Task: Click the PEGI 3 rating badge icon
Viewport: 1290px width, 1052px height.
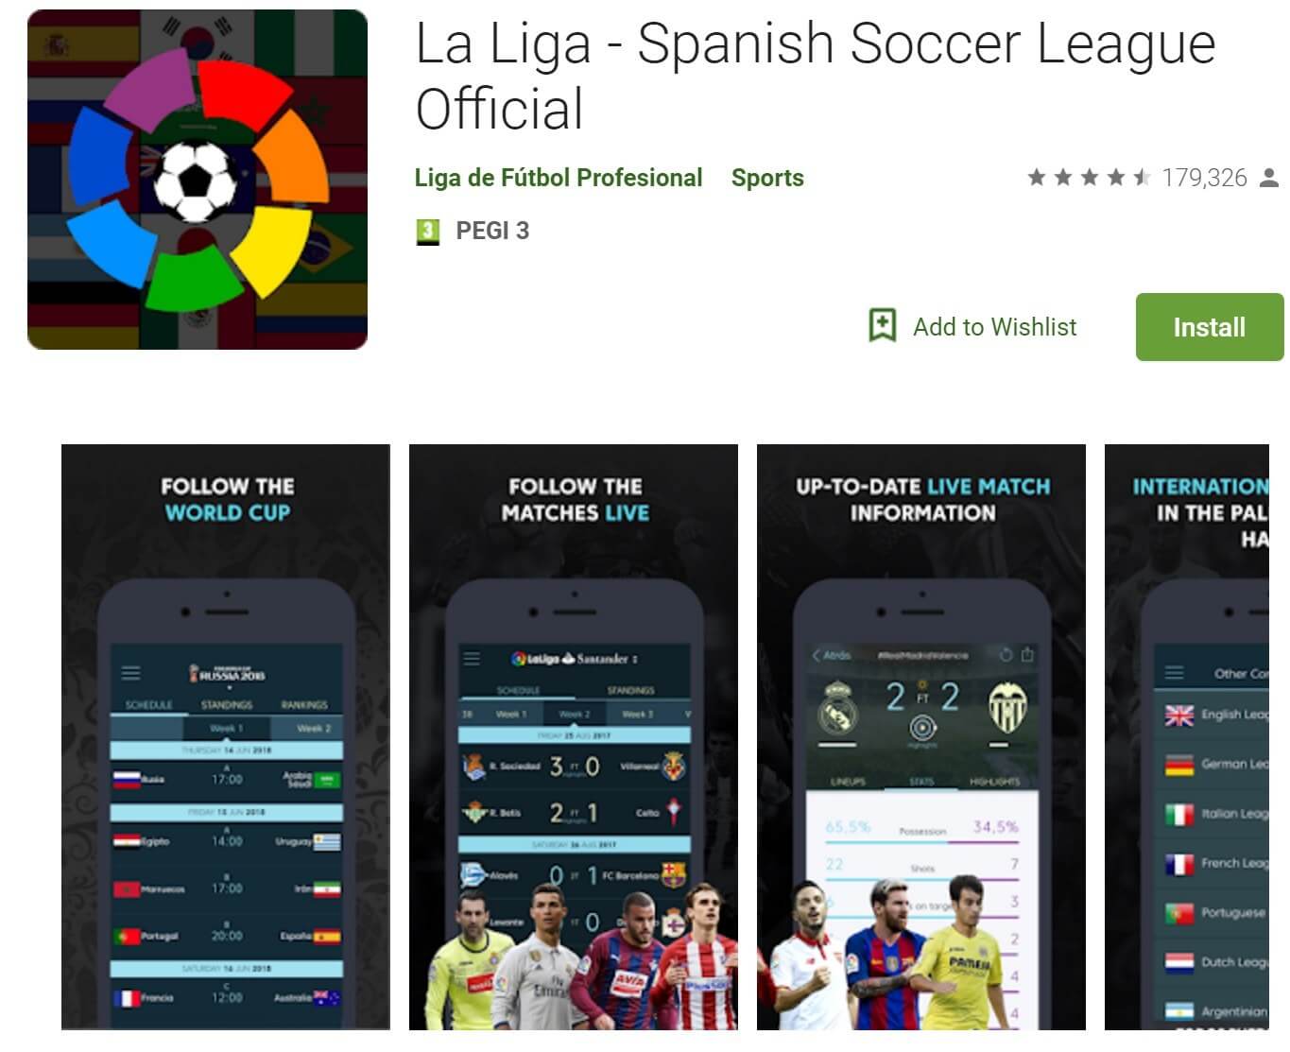Action: click(x=428, y=232)
